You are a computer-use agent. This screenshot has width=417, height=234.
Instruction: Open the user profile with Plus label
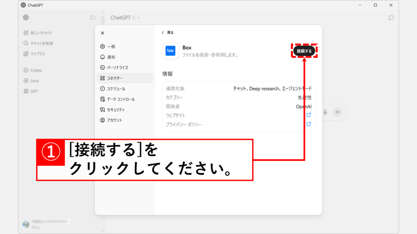click(x=47, y=224)
